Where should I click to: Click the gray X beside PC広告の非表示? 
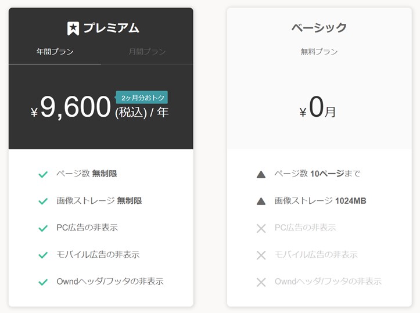(261, 228)
